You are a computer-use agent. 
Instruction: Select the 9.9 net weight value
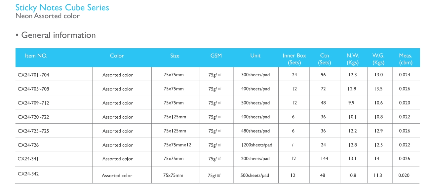(x=351, y=103)
